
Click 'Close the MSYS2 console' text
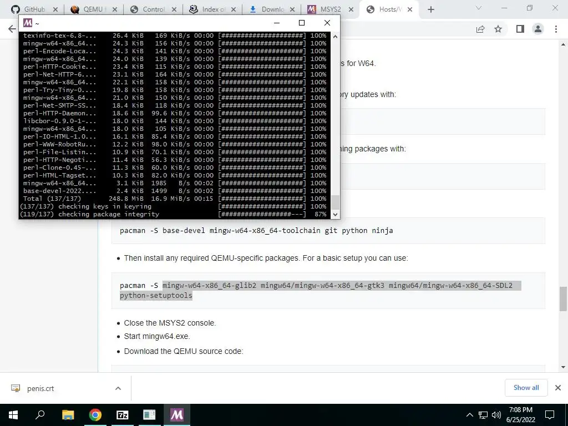point(170,323)
